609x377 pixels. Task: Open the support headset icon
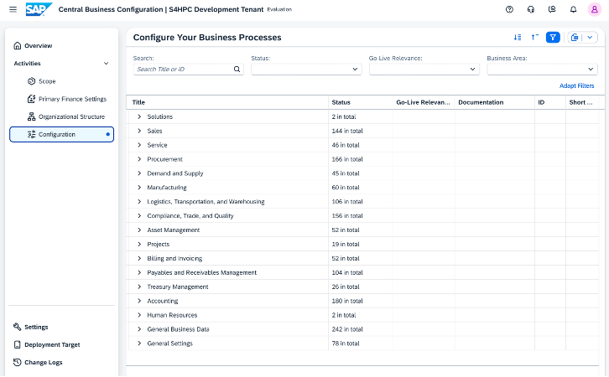pyautogui.click(x=530, y=9)
